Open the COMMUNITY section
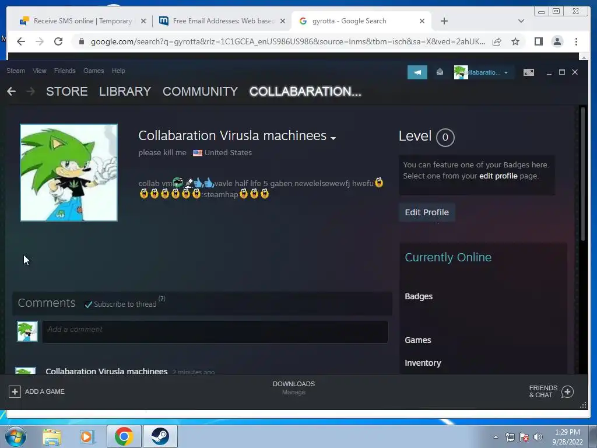The height and width of the screenshot is (448, 597). click(200, 92)
